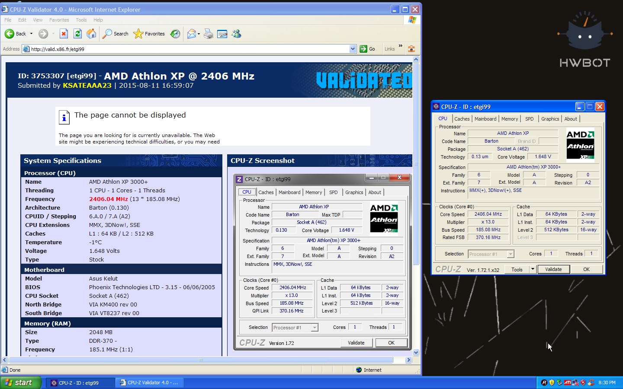Viewport: 623px width, 389px height.
Task: Click the horizontal scrollbar right arrow
Action: point(408,360)
